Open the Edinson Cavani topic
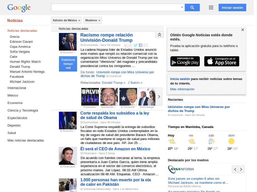The image size is (257, 192). (21, 42)
